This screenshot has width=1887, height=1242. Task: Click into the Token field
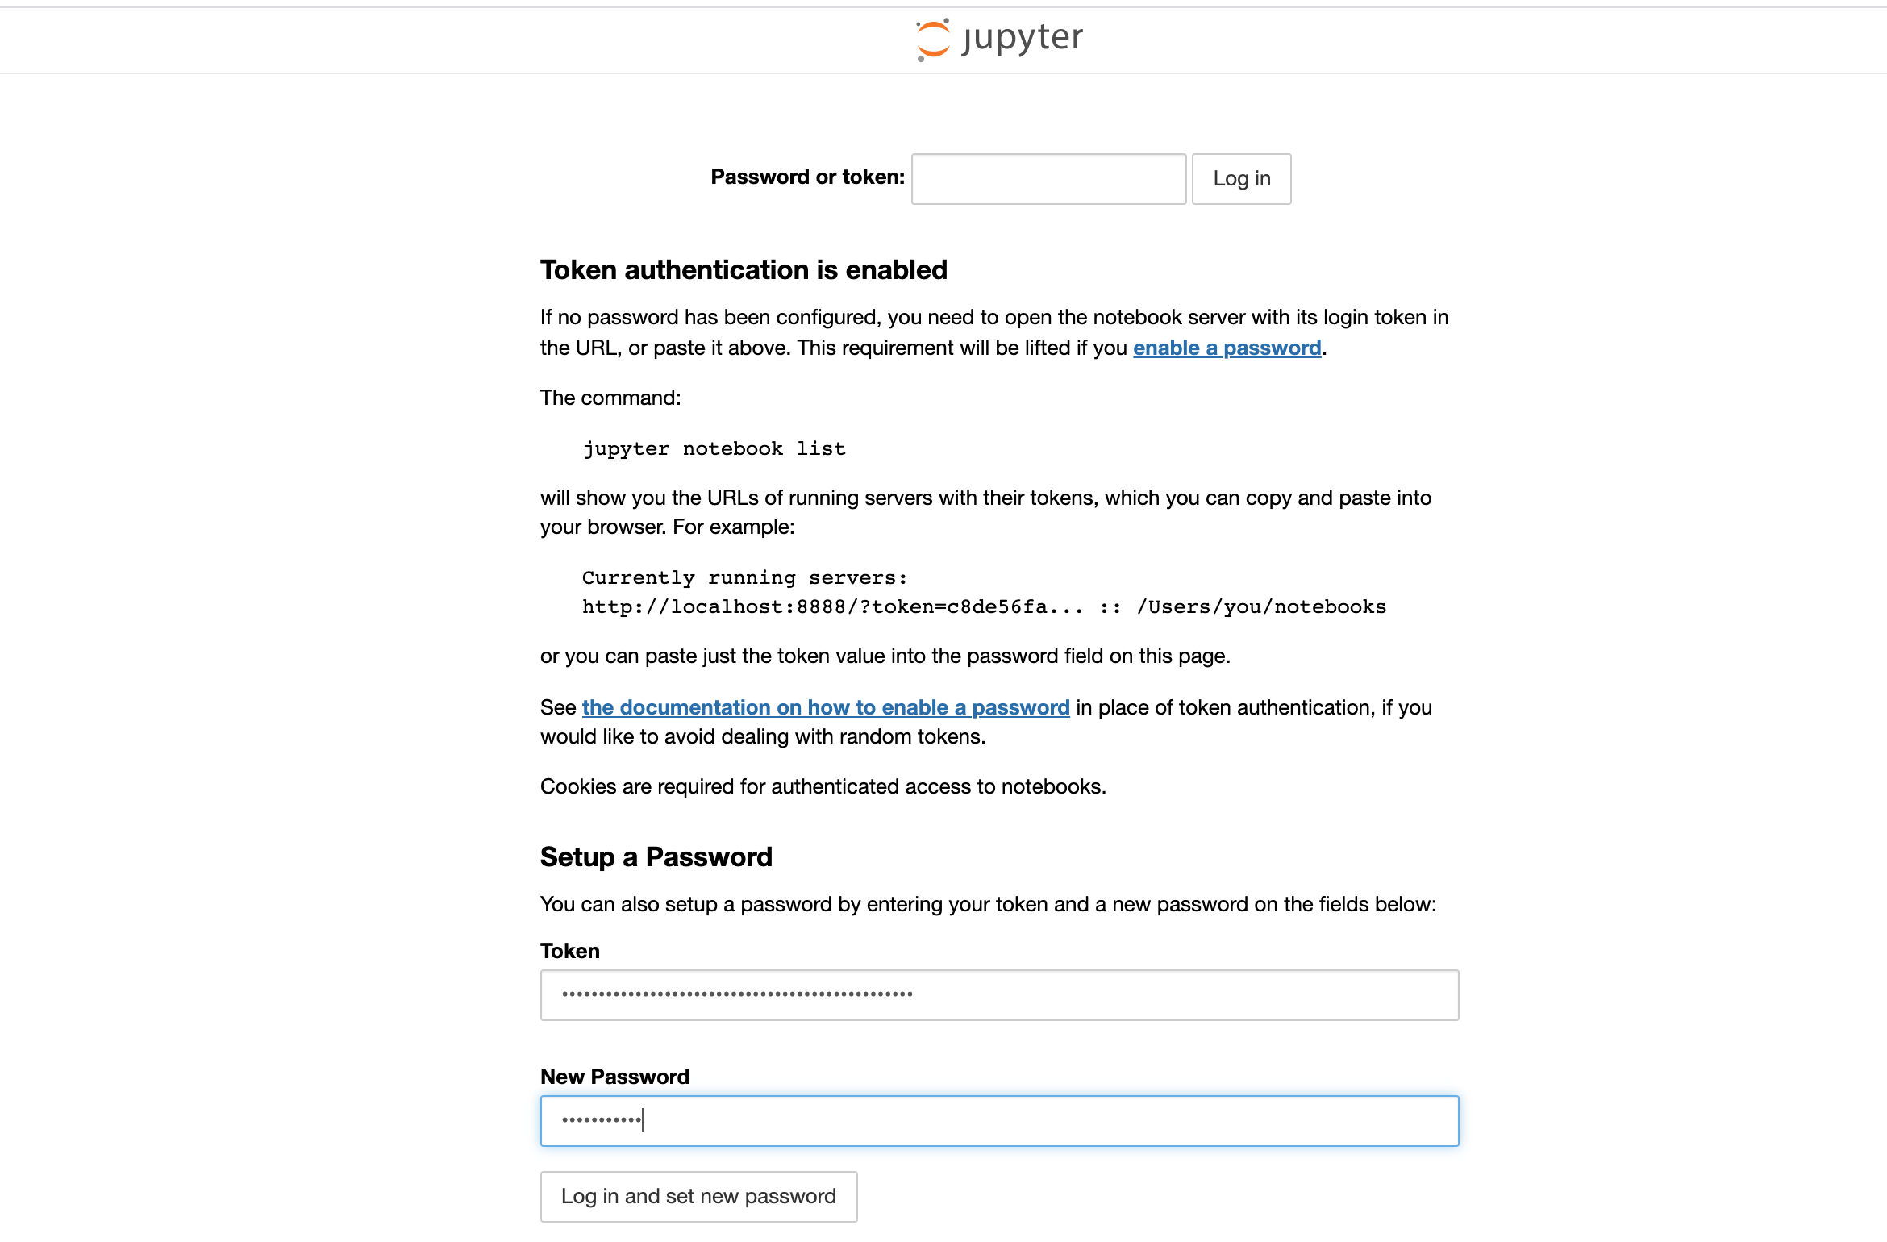pyautogui.click(x=999, y=994)
